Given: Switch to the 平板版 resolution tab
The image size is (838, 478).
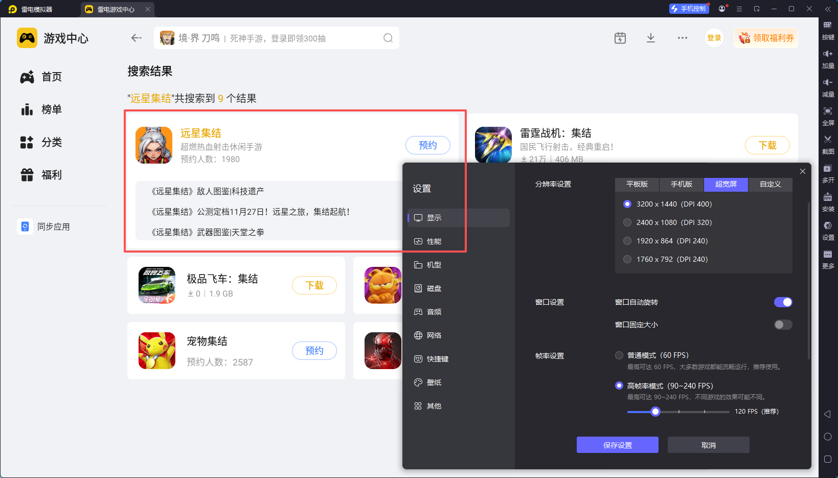Looking at the screenshot, I should click(637, 185).
